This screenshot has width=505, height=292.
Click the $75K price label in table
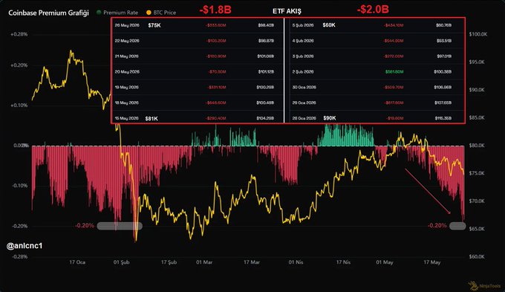(154, 25)
